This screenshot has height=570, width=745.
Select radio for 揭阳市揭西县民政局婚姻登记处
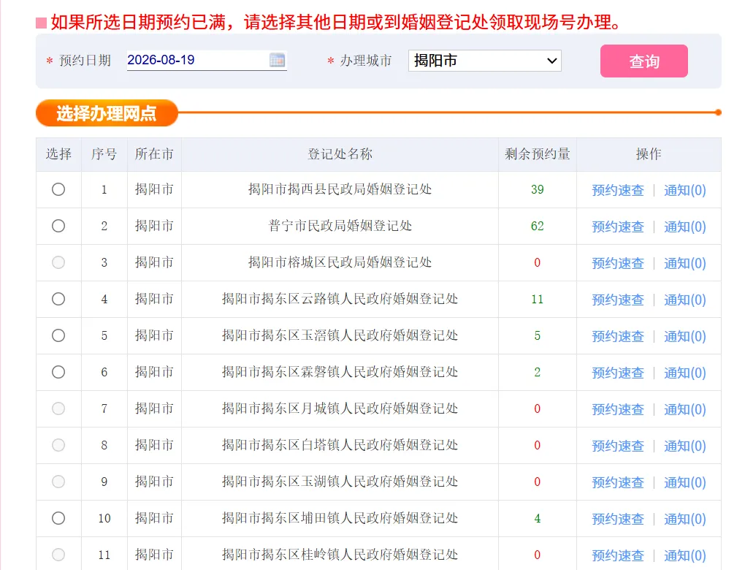click(x=58, y=189)
